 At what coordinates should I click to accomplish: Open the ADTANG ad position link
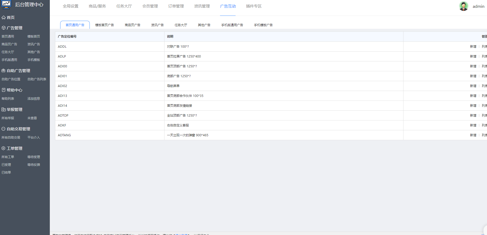[64, 135]
